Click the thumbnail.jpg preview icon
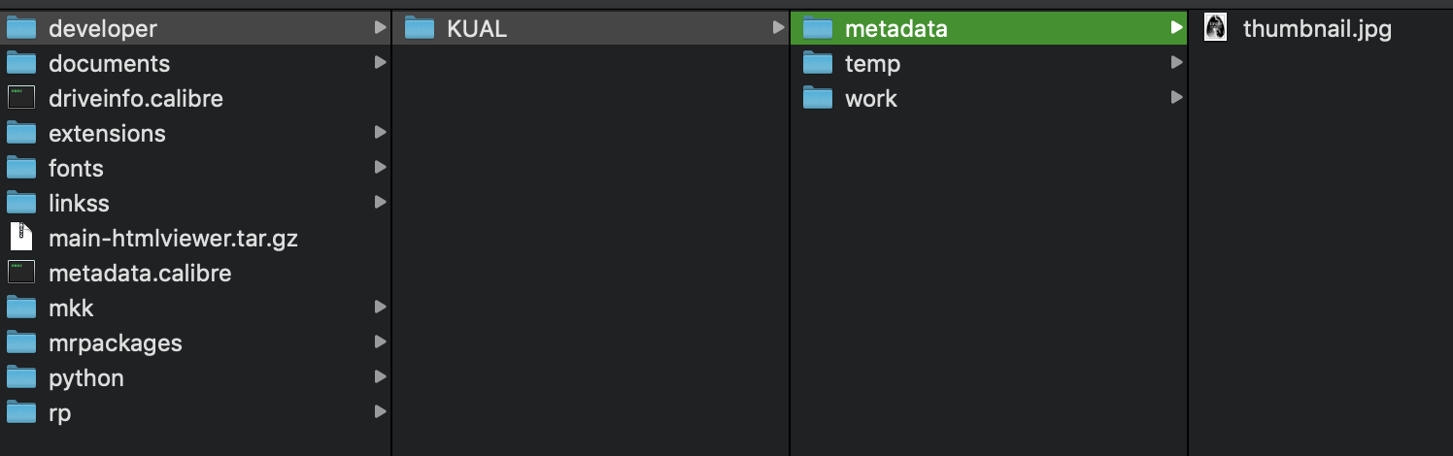This screenshot has height=456, width=1453. (x=1215, y=28)
